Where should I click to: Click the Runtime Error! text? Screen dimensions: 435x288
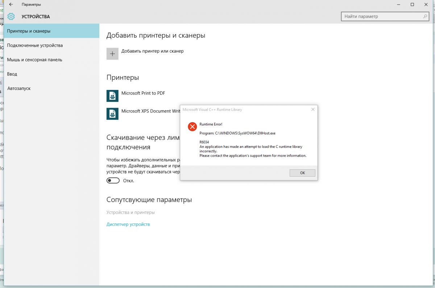pos(211,124)
